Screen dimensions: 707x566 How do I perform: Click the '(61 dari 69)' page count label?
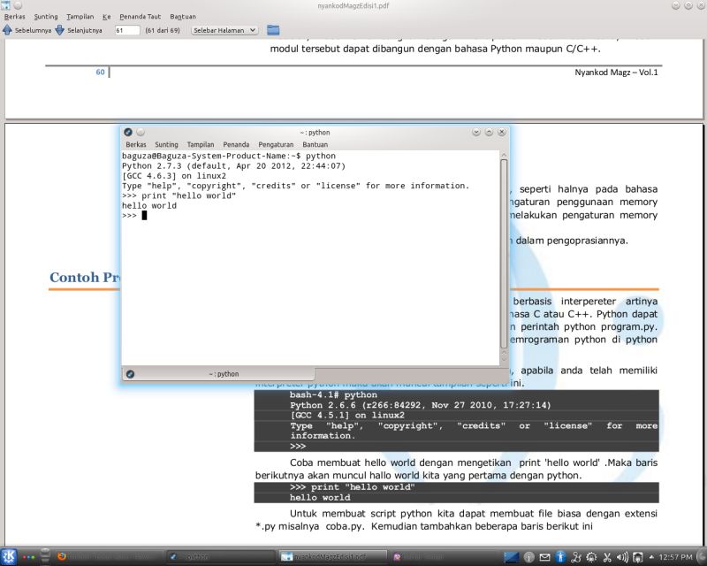tap(163, 30)
